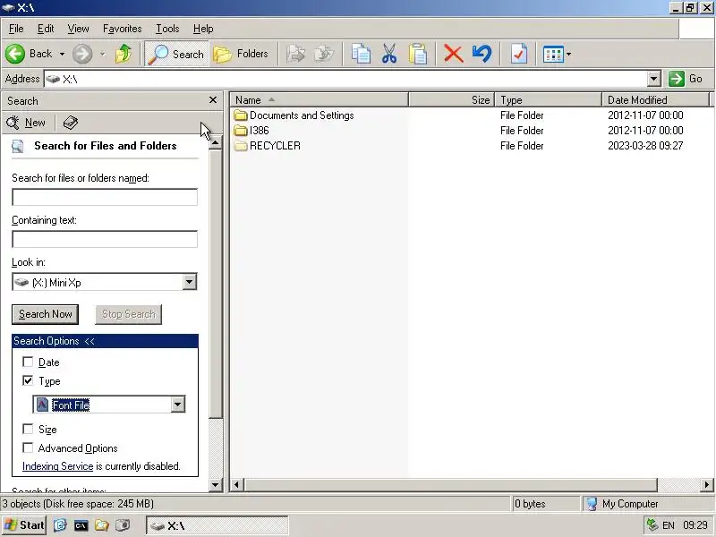Open the Font File type dropdown

(x=177, y=405)
